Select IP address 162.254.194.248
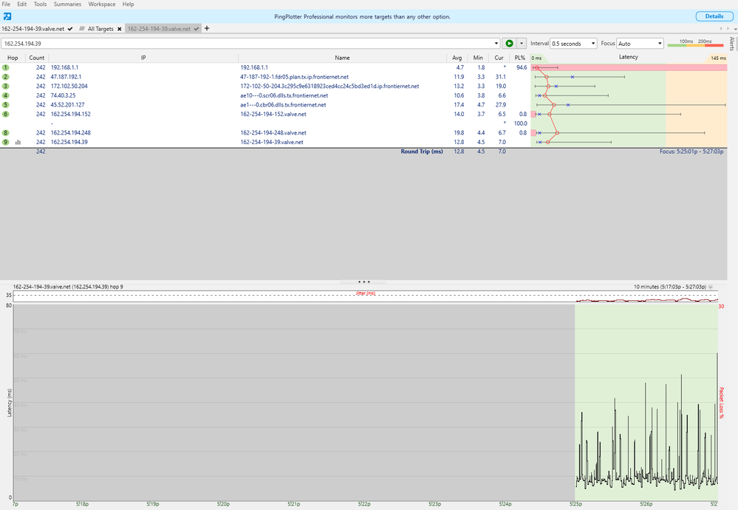The image size is (738, 510). click(x=71, y=133)
